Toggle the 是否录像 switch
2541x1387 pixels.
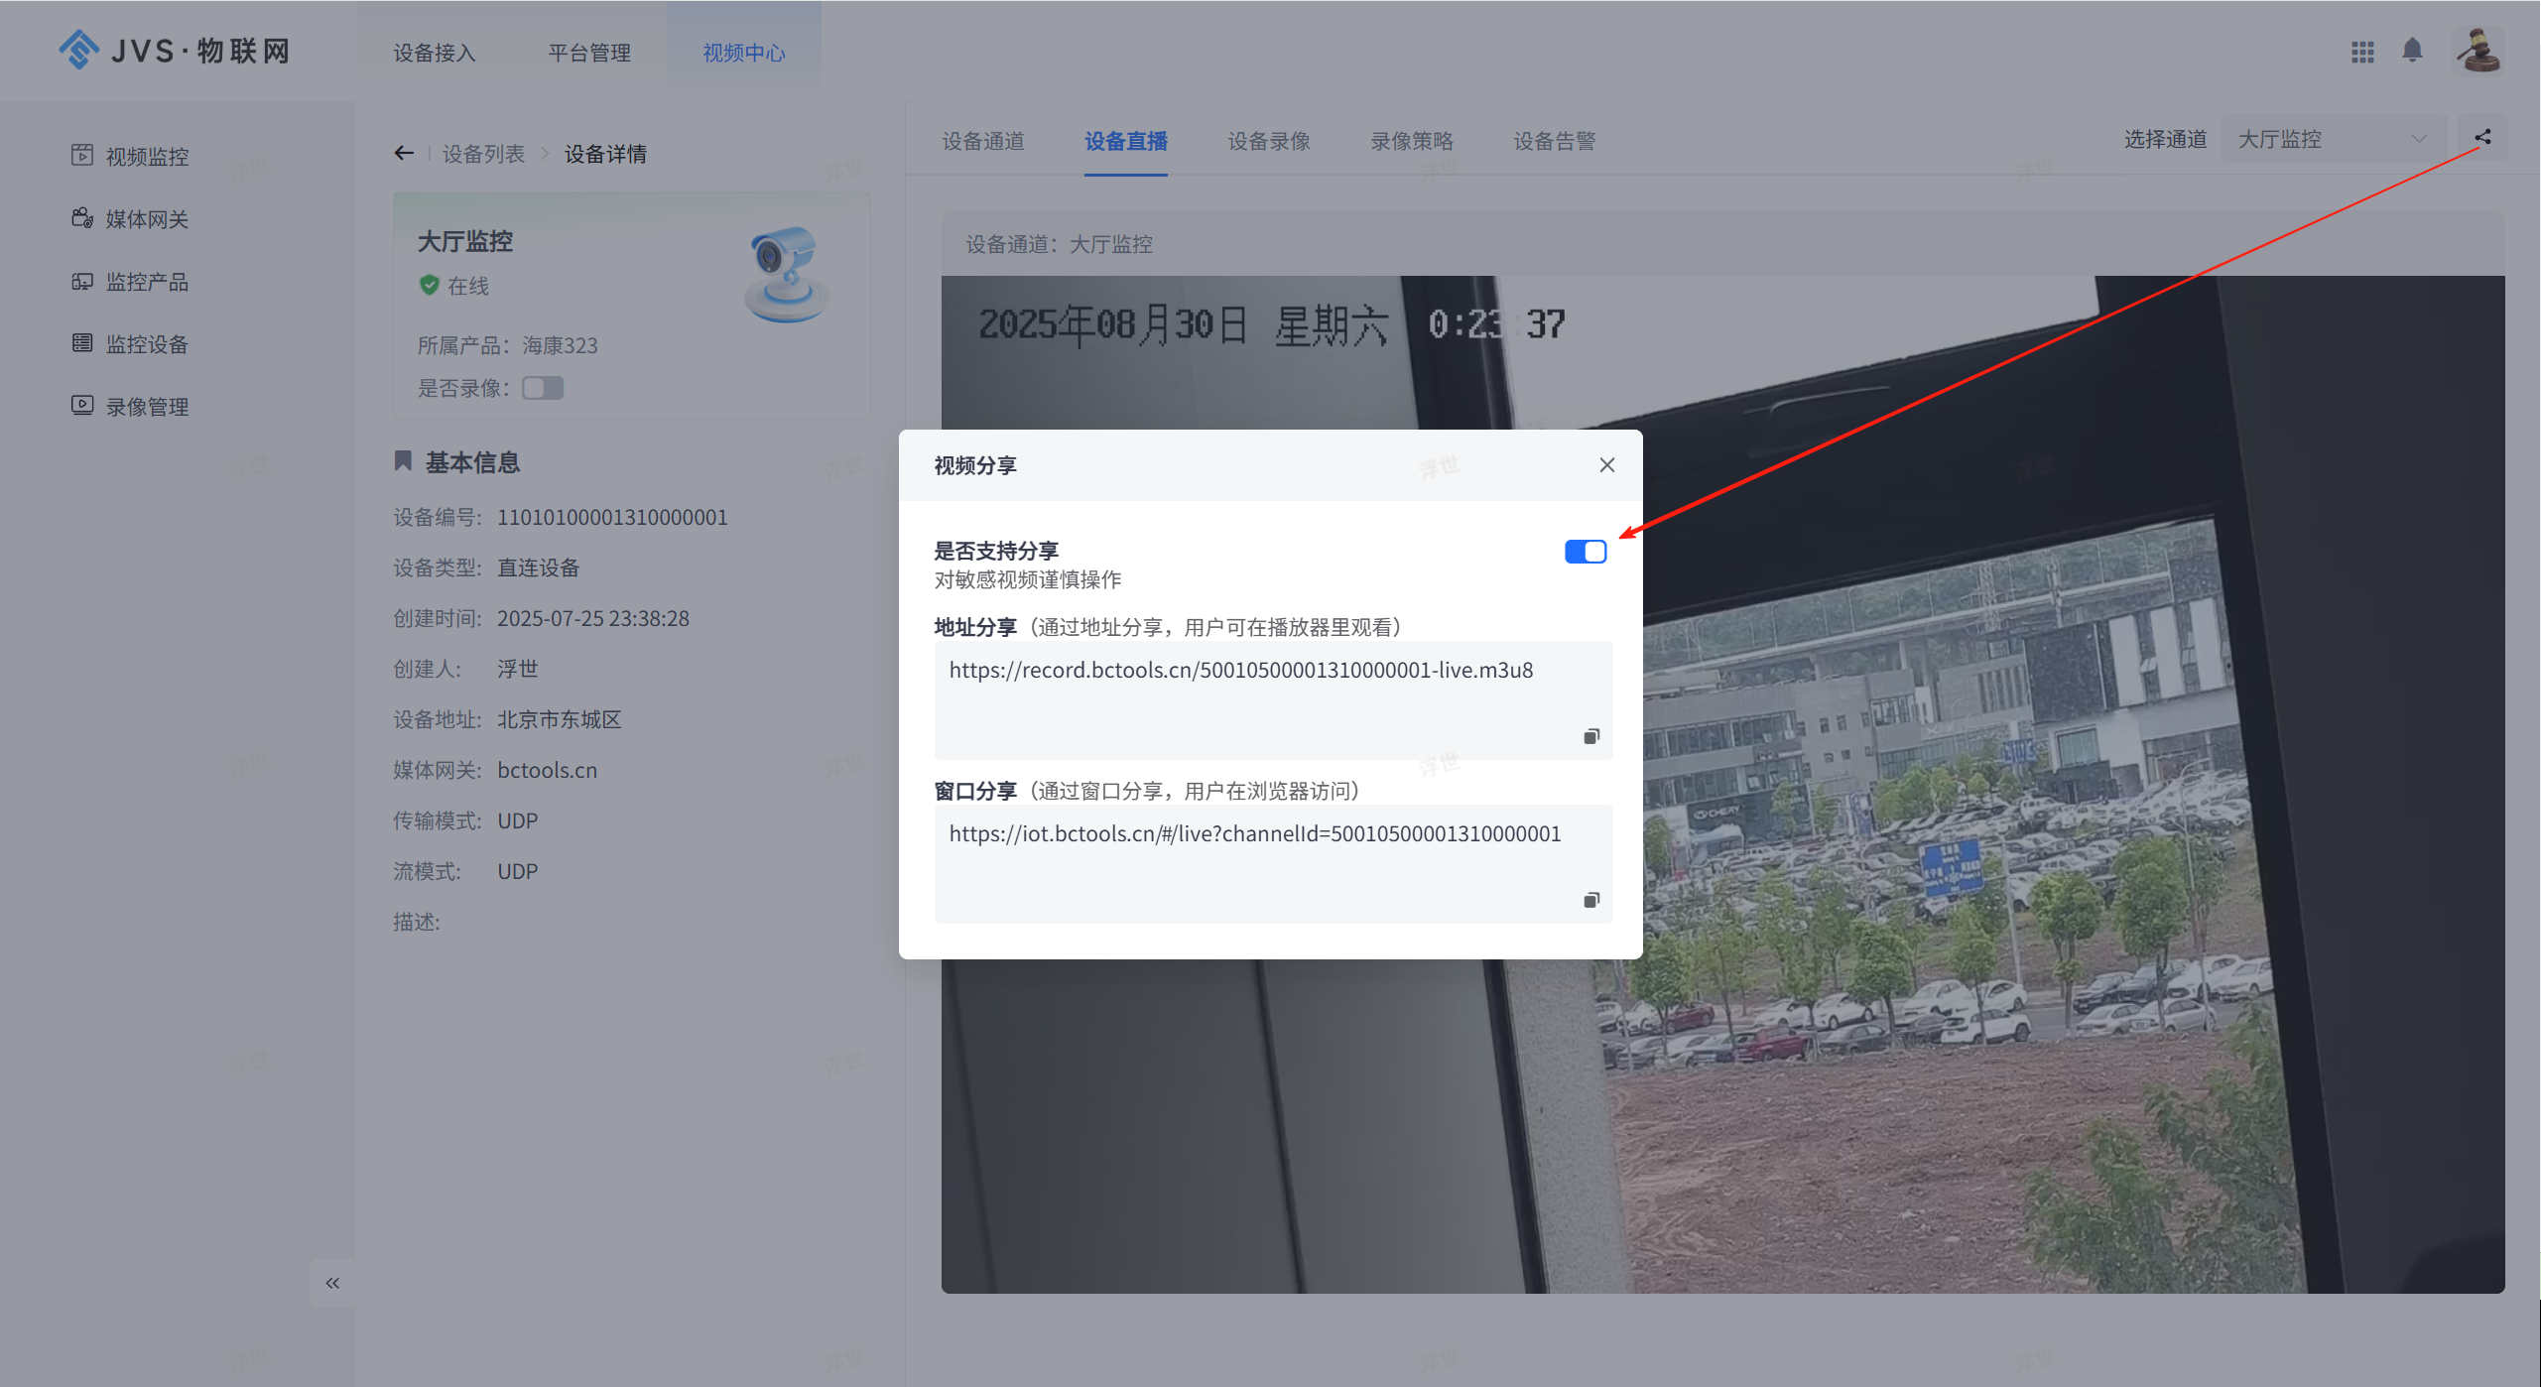click(x=543, y=388)
